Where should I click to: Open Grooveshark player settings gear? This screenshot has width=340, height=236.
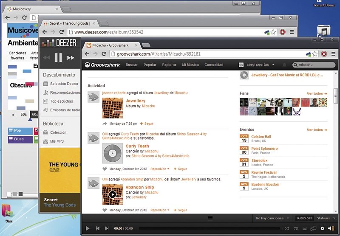[323, 228]
